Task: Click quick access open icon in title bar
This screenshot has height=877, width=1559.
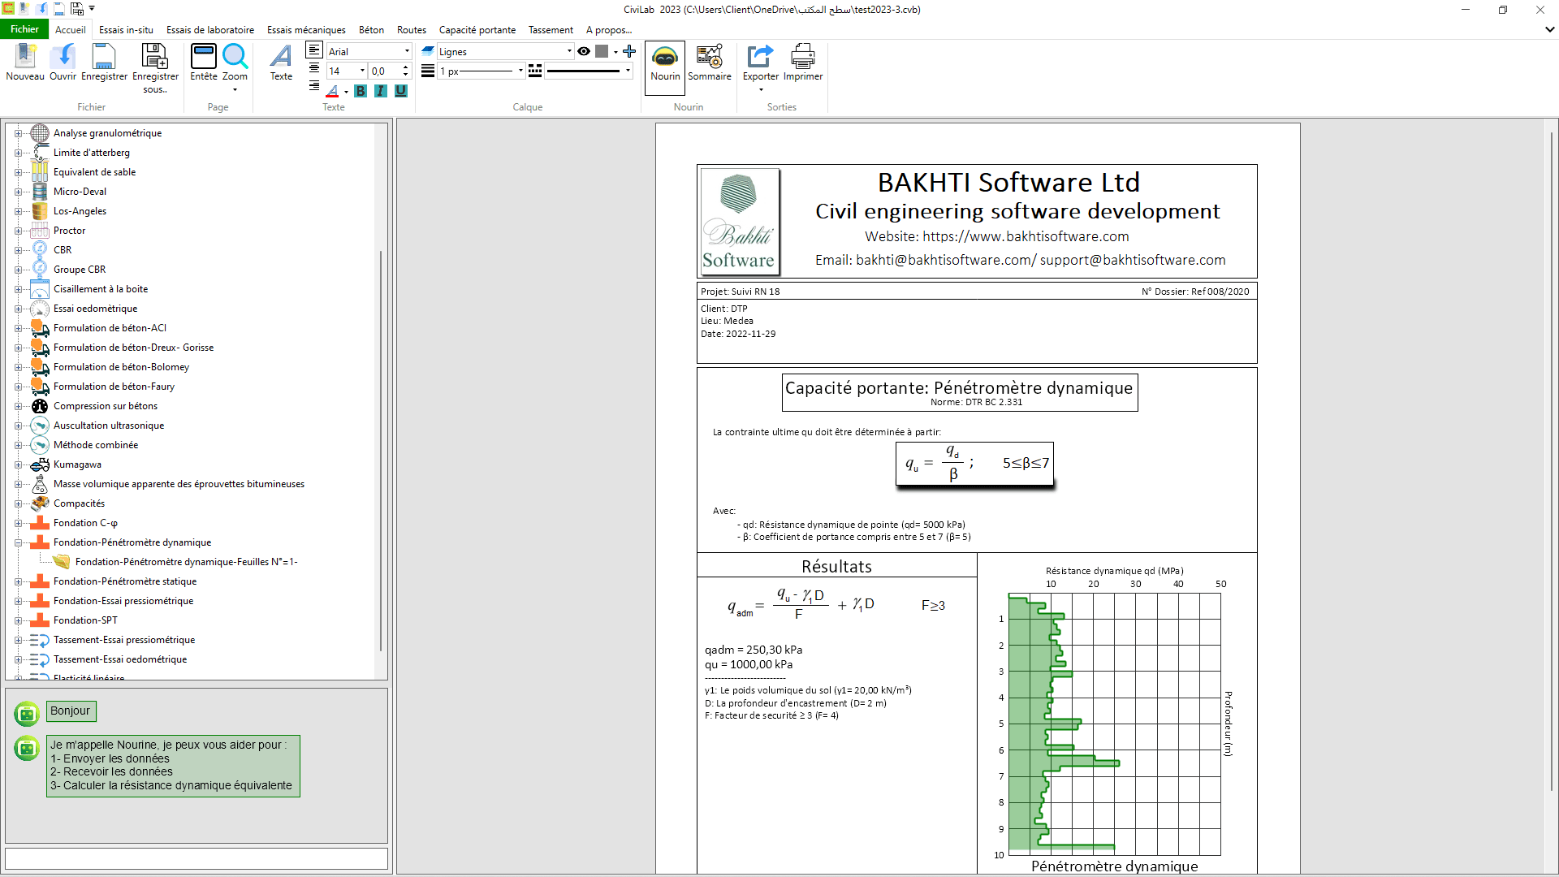Action: click(x=41, y=9)
